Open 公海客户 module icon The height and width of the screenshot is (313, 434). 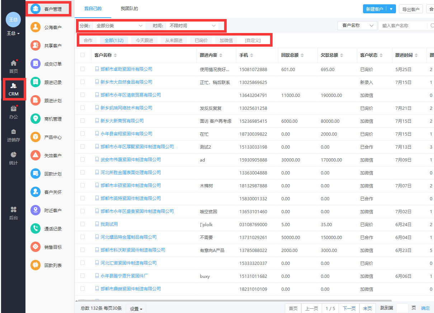click(x=36, y=27)
